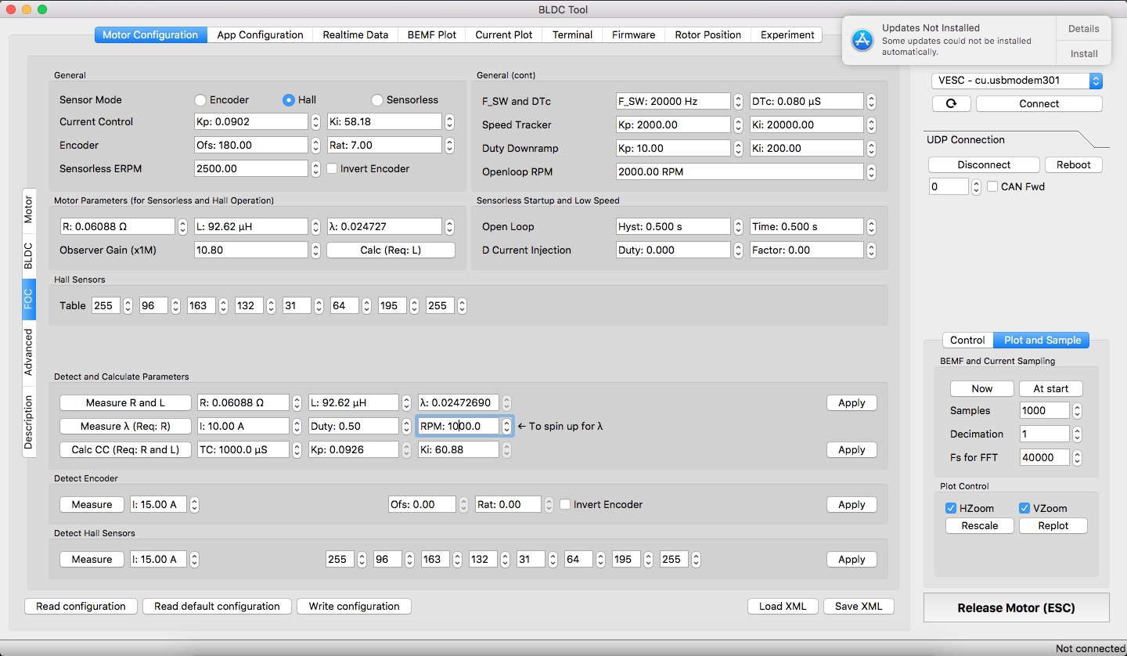Image resolution: width=1127 pixels, height=656 pixels.
Task: Open the Experiment tab
Action: [x=787, y=34]
